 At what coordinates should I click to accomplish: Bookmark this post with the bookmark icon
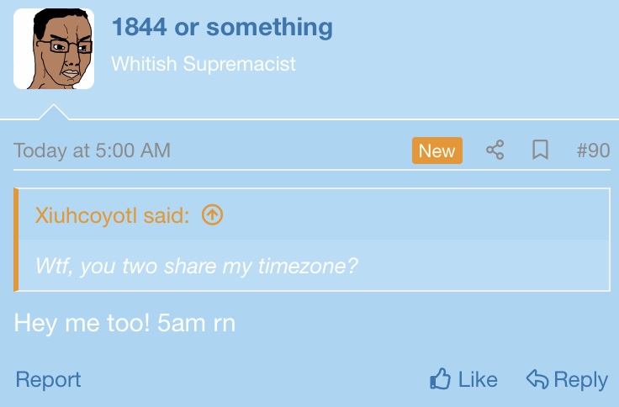coord(540,150)
